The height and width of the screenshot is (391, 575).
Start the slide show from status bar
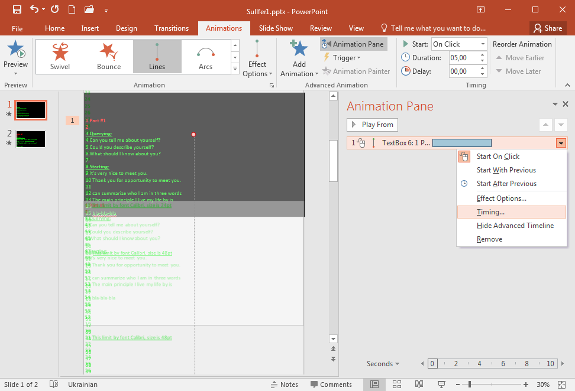[x=441, y=385]
